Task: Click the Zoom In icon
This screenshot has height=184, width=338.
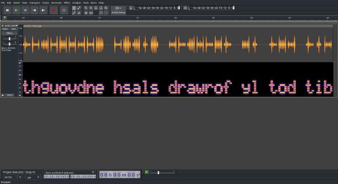Action: pos(86,8)
